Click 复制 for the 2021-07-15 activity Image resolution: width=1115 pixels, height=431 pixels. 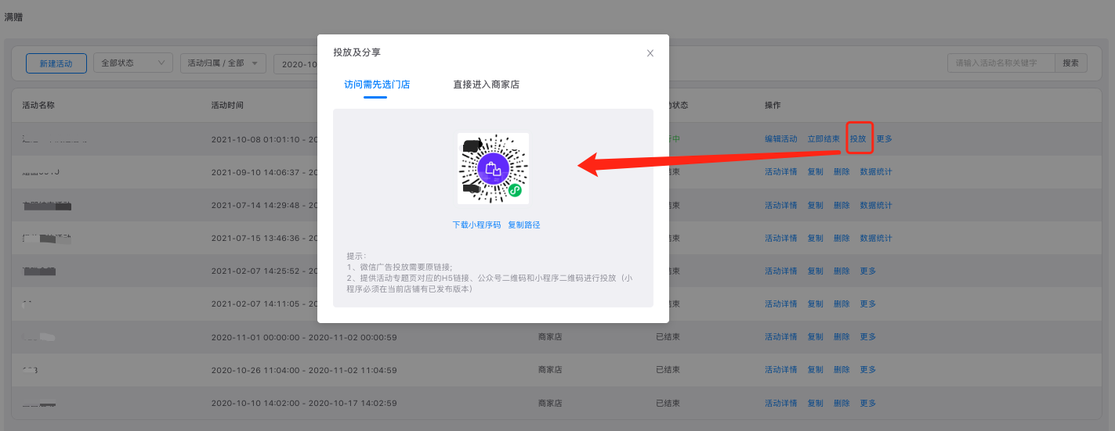click(816, 238)
